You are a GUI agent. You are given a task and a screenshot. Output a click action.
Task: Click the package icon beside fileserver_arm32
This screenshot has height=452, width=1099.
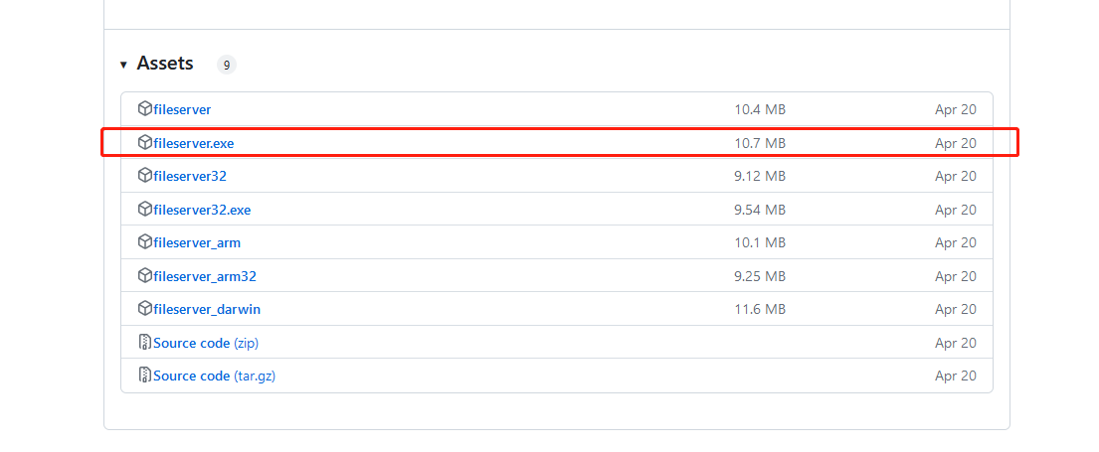(x=145, y=276)
